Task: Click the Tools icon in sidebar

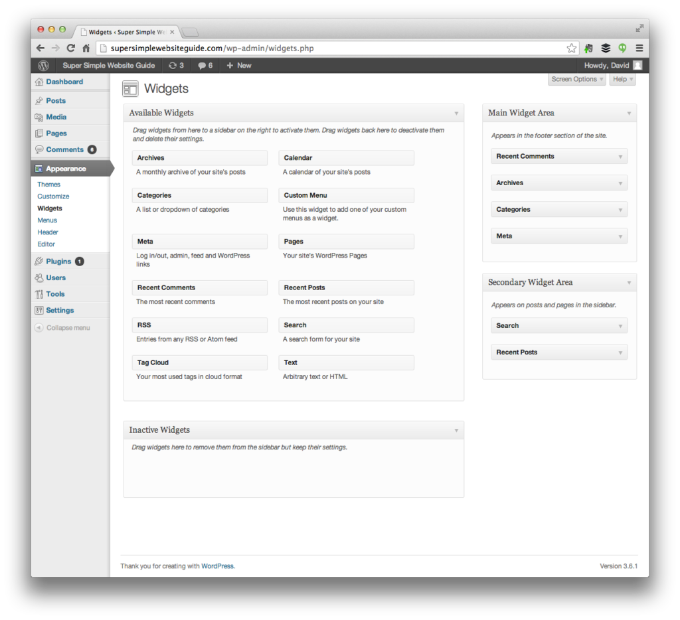Action: 39,294
